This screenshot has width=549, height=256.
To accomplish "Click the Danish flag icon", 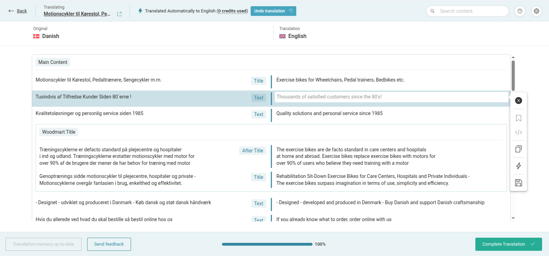I will click(36, 36).
